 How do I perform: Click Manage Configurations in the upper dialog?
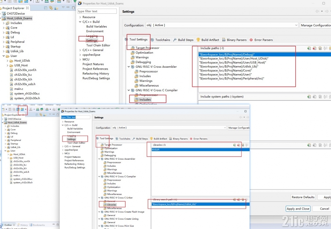[315, 25]
